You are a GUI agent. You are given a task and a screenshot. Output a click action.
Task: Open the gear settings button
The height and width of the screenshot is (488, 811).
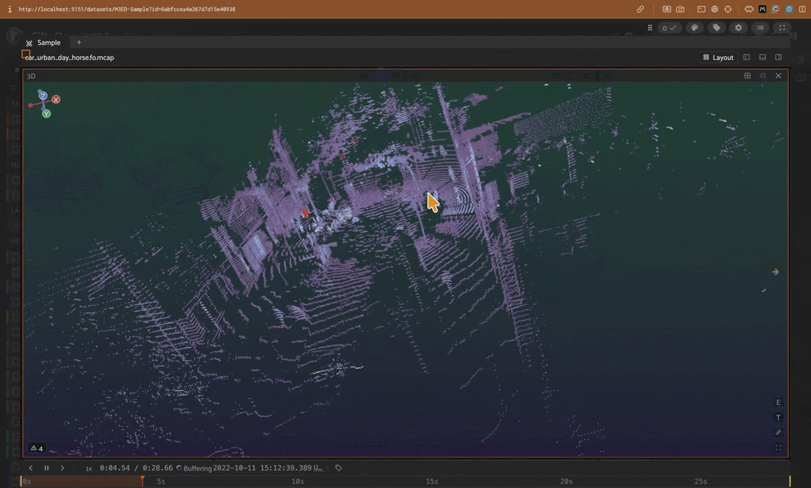click(739, 28)
